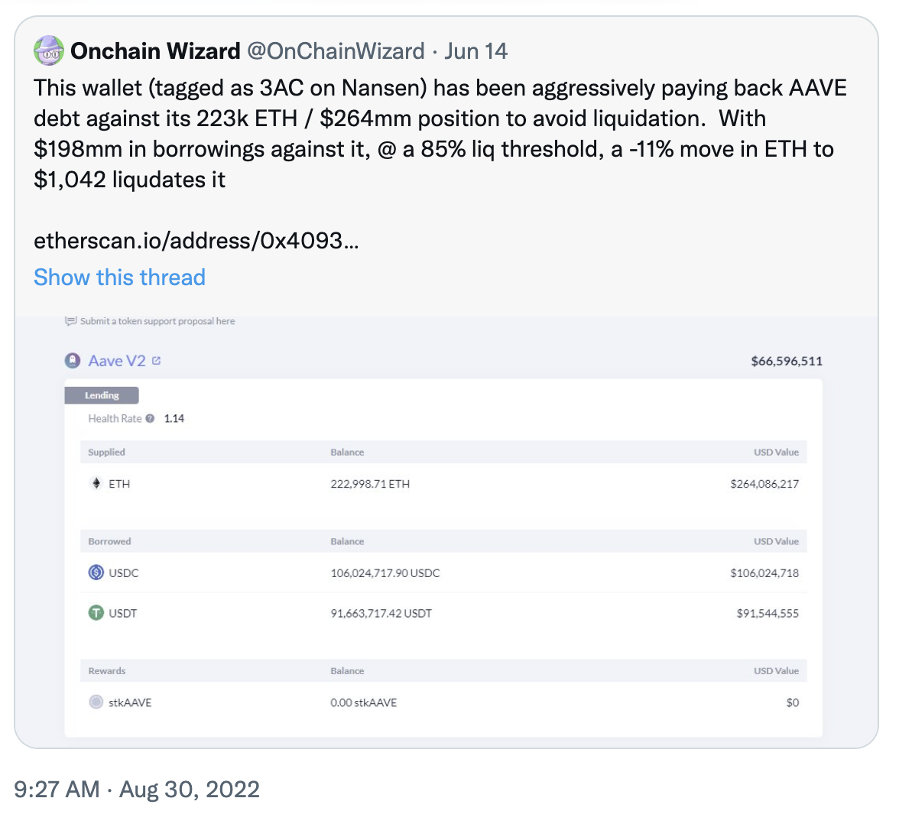The image size is (899, 824).
Task: Click the external link icon beside Aave V2
Action: [x=157, y=361]
